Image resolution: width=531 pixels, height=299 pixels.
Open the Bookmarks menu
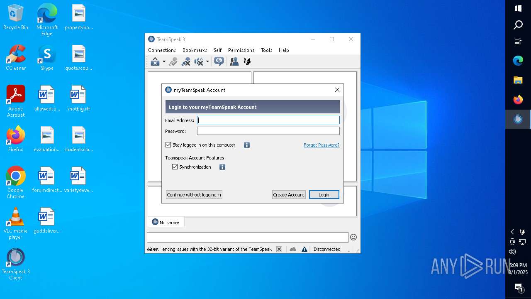195,50
